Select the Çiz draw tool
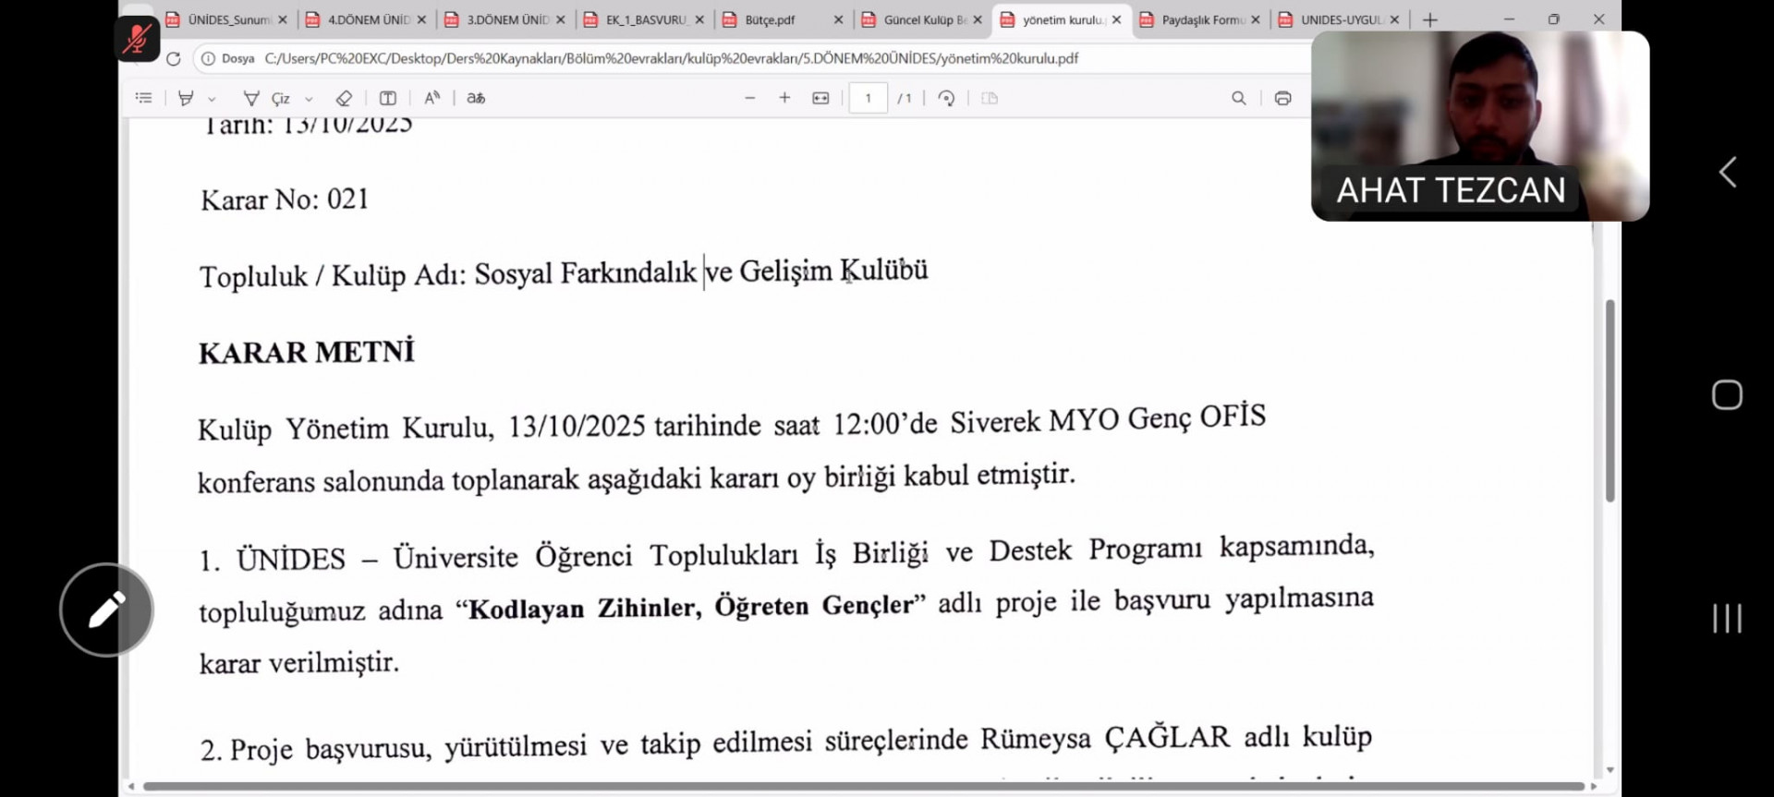Viewport: 1774px width, 797px height. click(x=267, y=98)
